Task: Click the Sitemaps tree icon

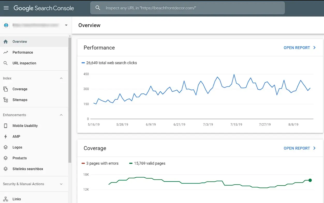Action: pos(6,100)
